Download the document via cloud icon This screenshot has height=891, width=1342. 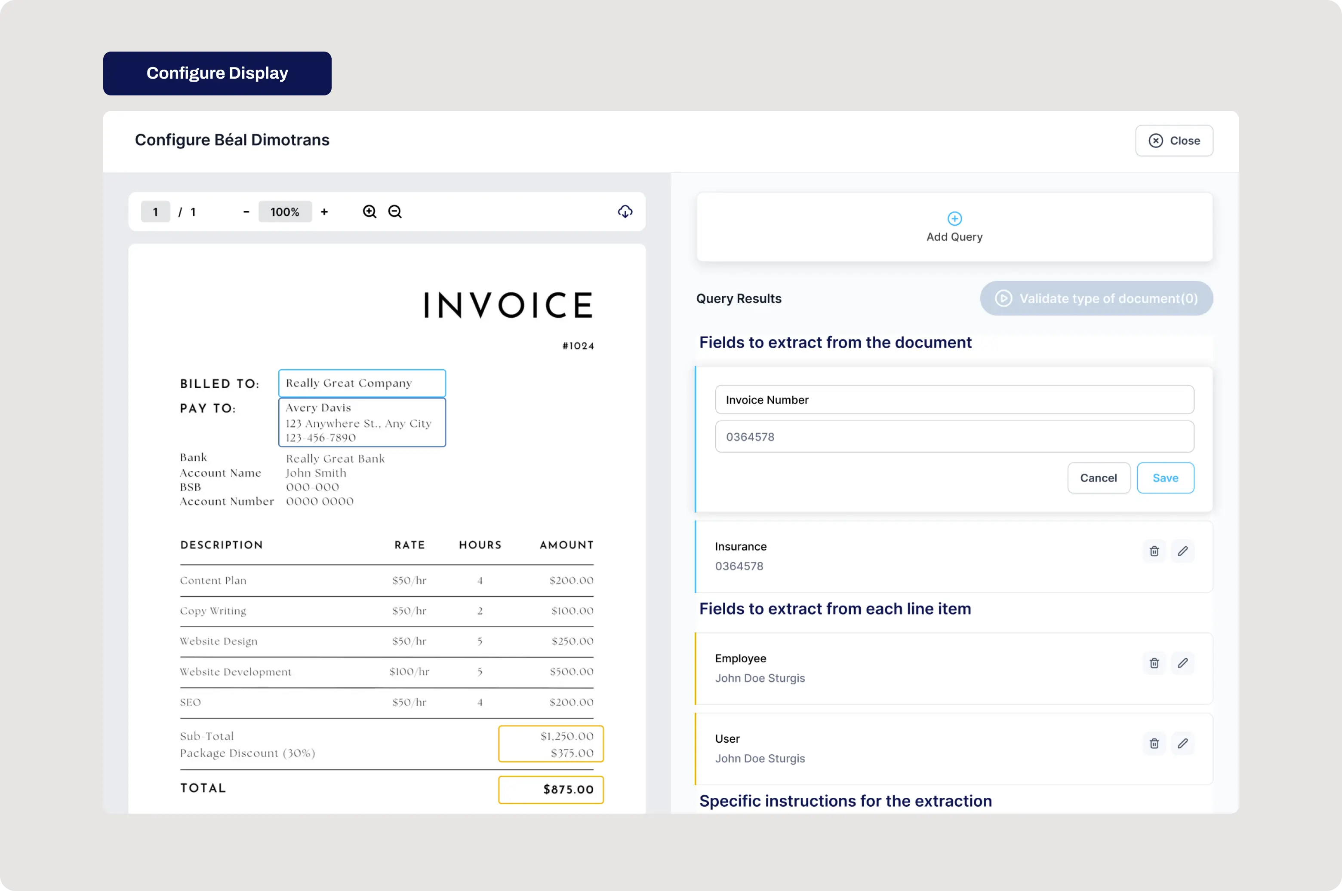tap(625, 212)
